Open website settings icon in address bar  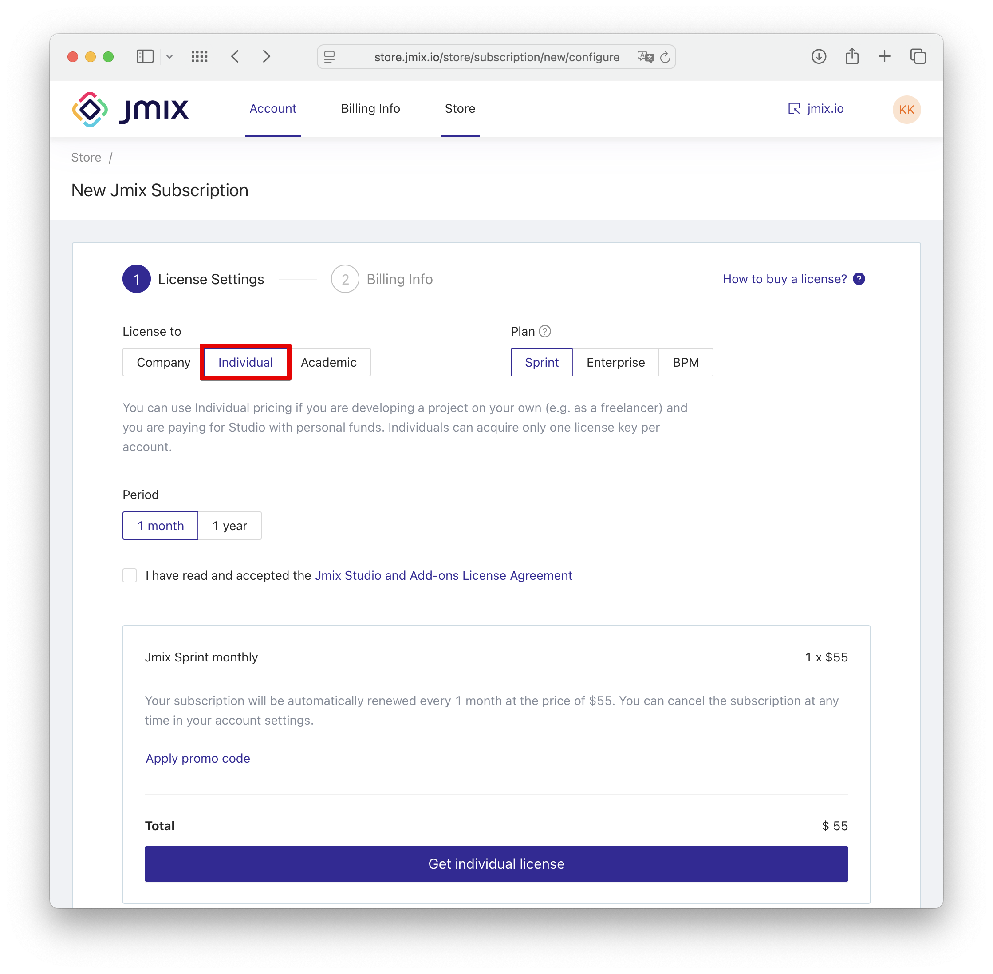point(329,57)
